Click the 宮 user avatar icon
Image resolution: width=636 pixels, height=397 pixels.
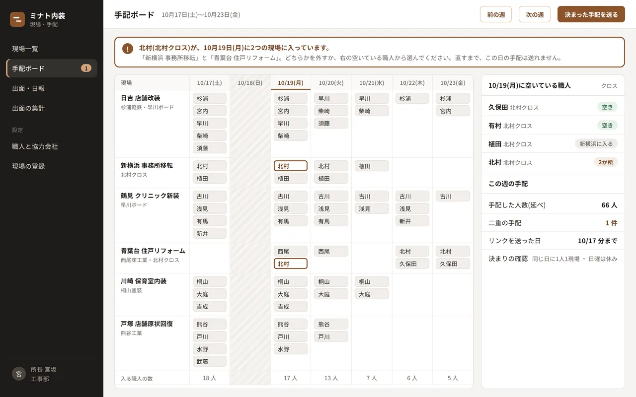(x=19, y=374)
